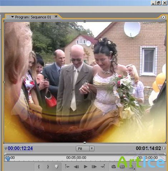Viewport: 168px width, 171px height.
Task: Toggle the Loop playback button
Action: (x=114, y=167)
